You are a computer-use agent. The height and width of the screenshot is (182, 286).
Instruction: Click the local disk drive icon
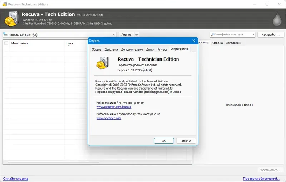point(5,34)
